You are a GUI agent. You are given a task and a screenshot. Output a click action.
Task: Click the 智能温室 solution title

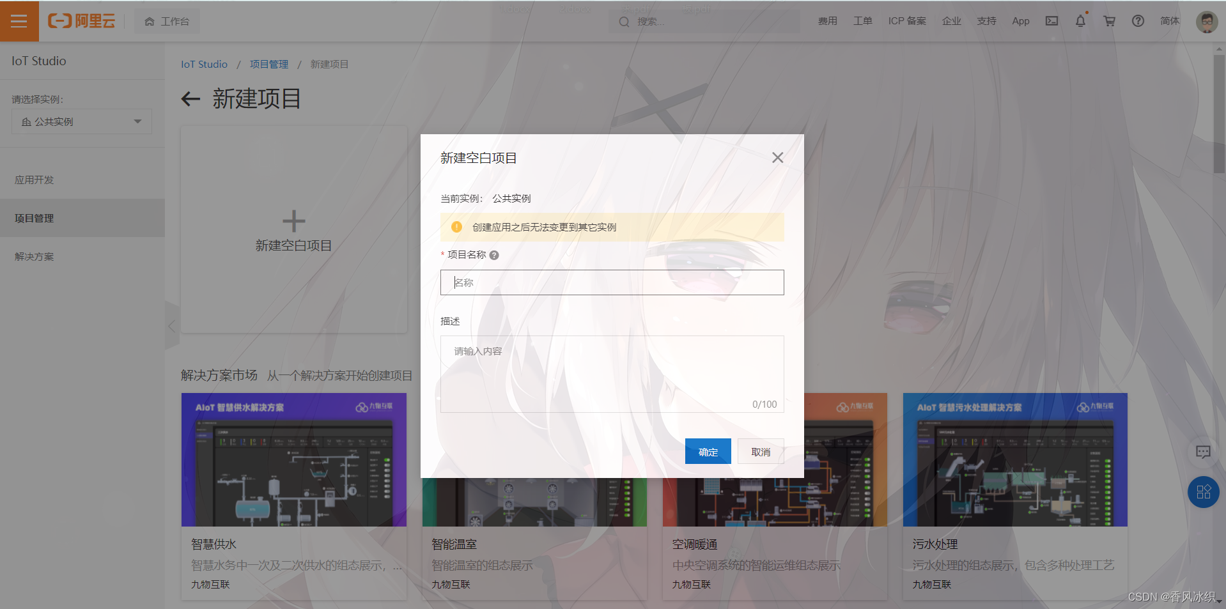coord(454,544)
